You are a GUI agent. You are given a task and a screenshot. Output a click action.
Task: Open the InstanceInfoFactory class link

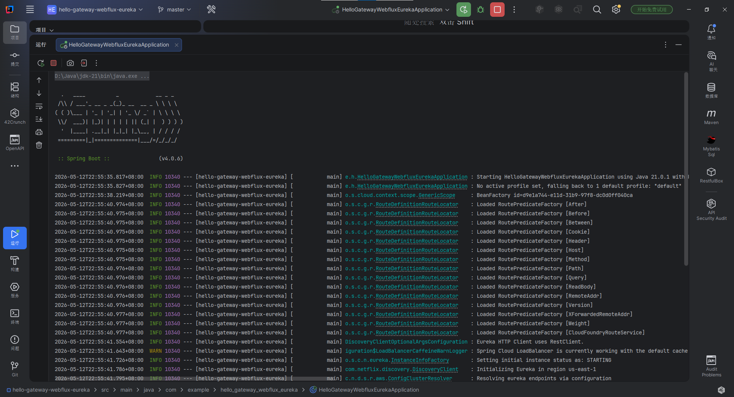[420, 360]
